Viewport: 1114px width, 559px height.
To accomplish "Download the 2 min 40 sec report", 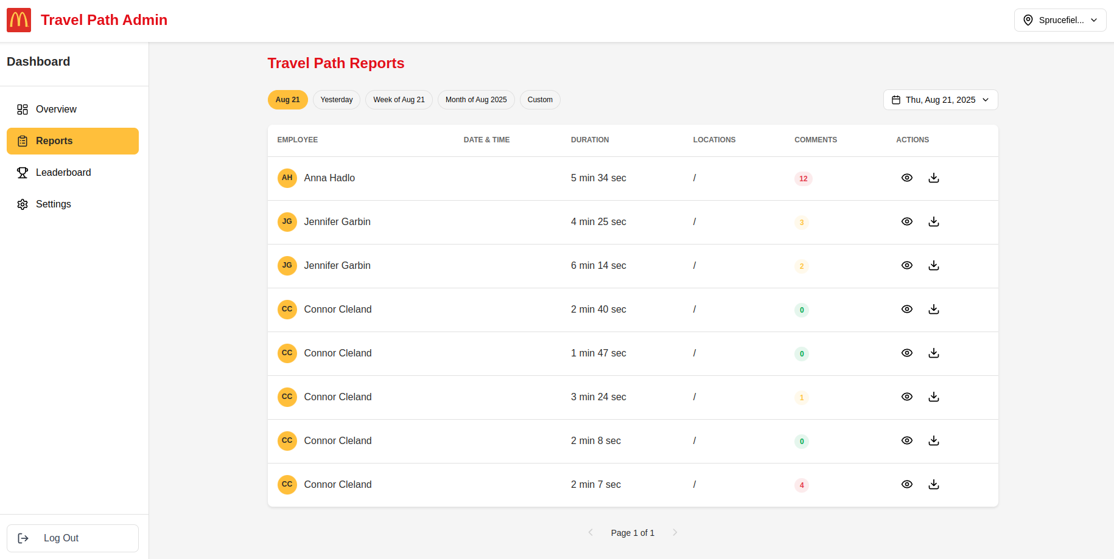I will (x=933, y=309).
